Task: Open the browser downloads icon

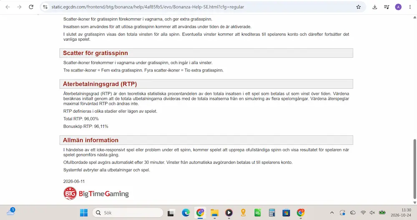Action: 375,7
